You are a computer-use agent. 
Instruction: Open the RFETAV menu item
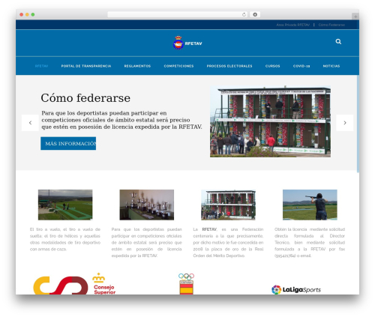click(41, 66)
